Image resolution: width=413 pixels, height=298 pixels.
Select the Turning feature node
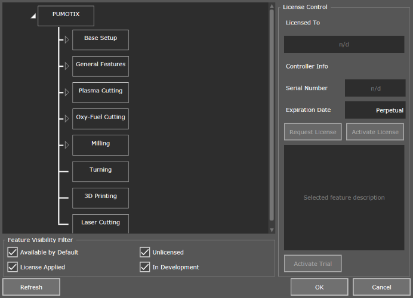(x=100, y=171)
